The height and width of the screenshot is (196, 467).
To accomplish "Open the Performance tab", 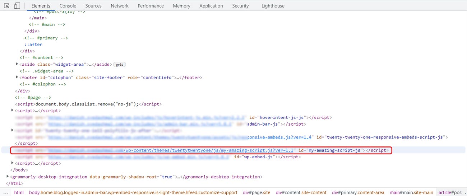I will pos(151,6).
